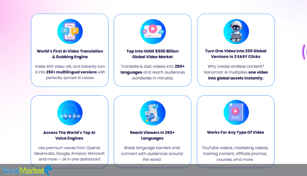Screen dimensions: 307x176
Task: Click text courses, and more.
Action: tap(235, 160)
